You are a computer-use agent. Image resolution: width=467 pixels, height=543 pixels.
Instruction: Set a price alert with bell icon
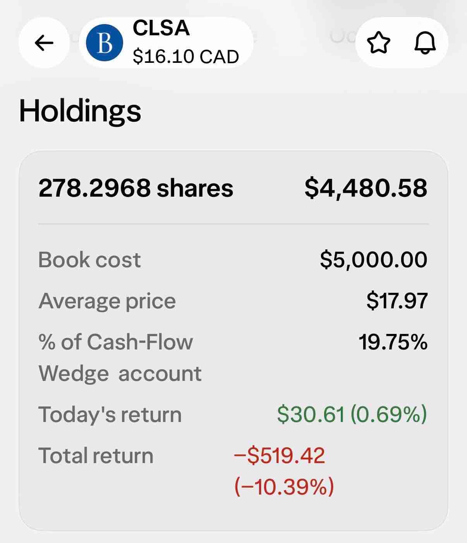(x=425, y=43)
